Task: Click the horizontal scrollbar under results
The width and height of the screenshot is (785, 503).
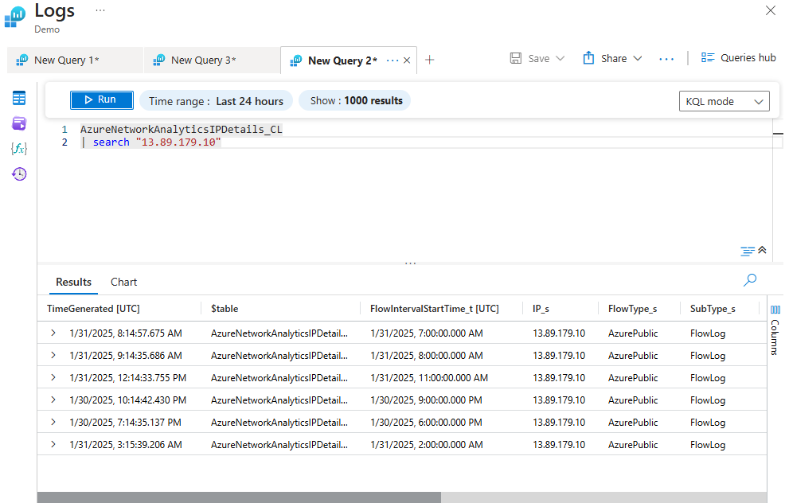Action: 239,497
